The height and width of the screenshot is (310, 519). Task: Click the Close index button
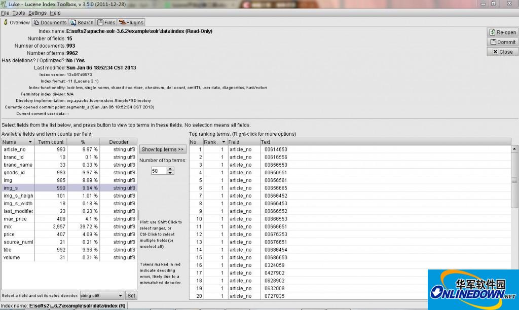coord(502,52)
